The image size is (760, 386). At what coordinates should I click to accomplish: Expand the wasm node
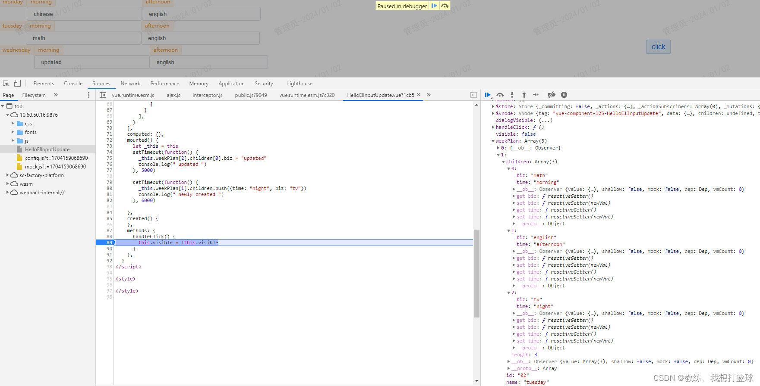(7, 184)
